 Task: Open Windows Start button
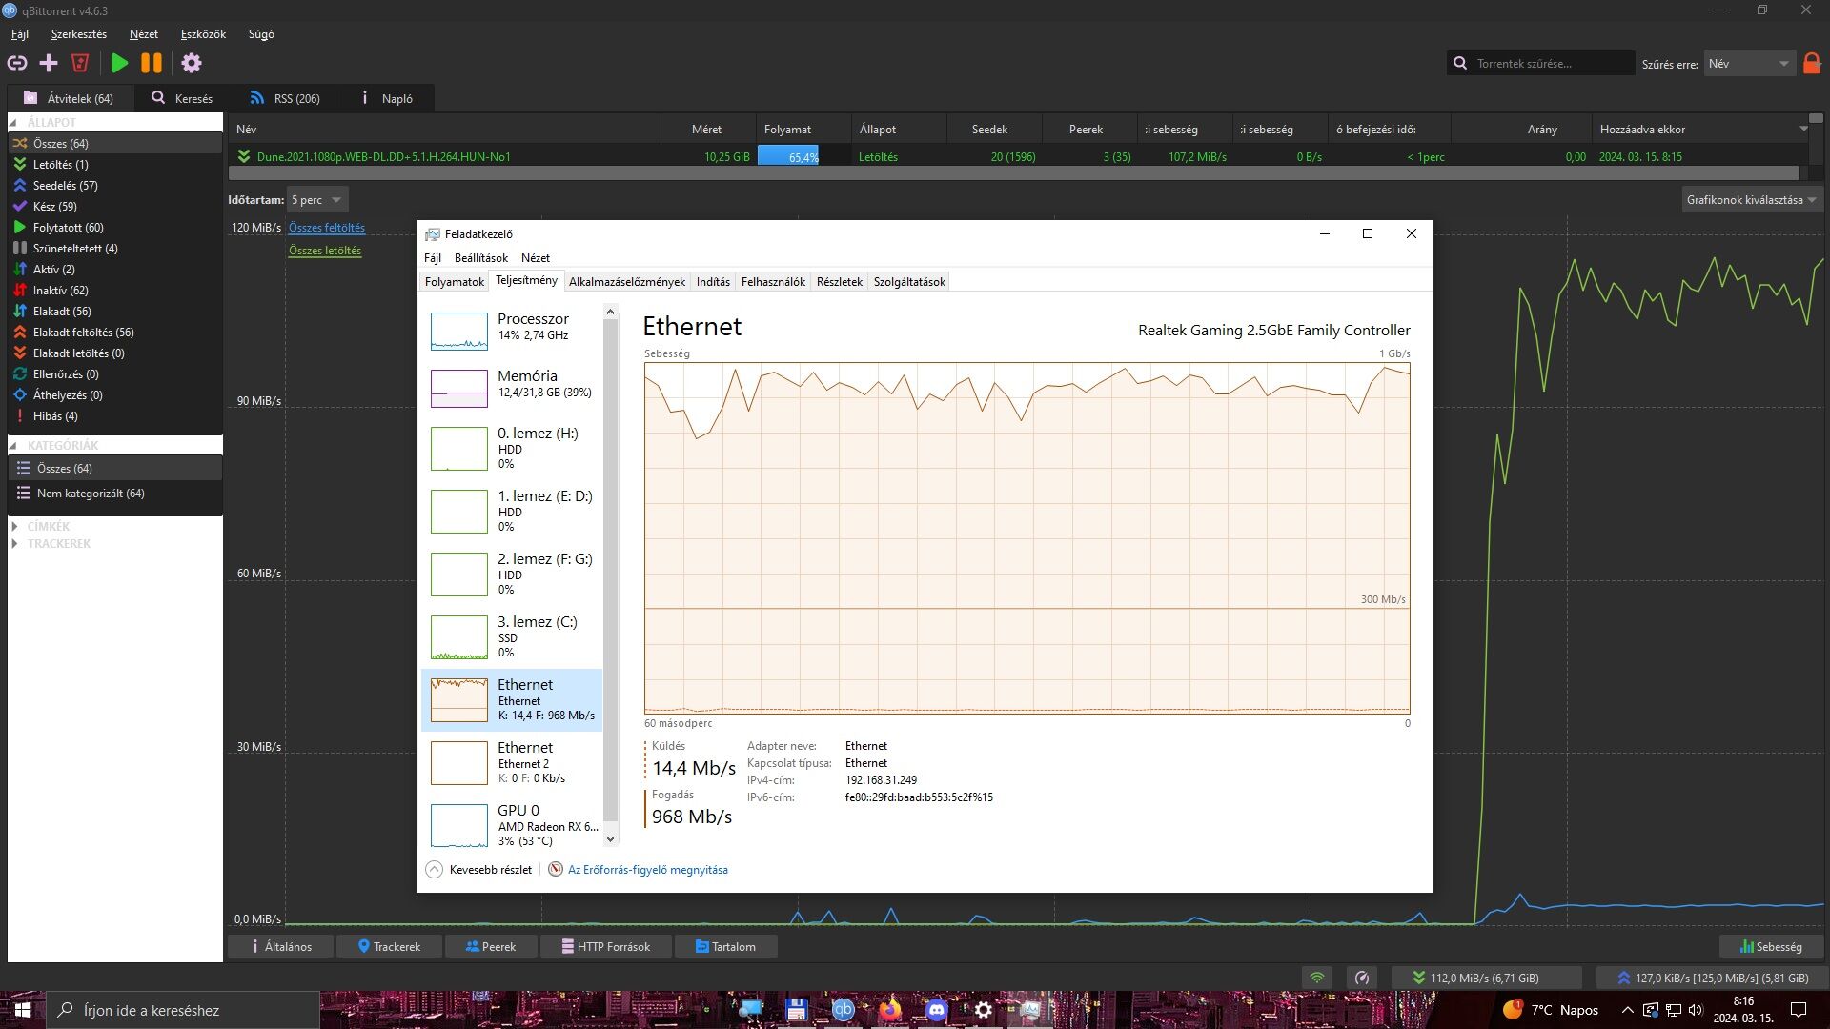(x=23, y=1010)
